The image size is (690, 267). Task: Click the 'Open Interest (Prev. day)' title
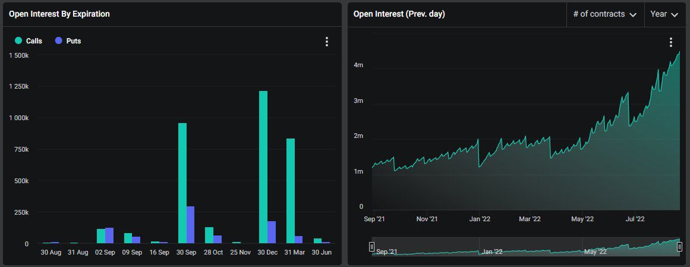(399, 14)
